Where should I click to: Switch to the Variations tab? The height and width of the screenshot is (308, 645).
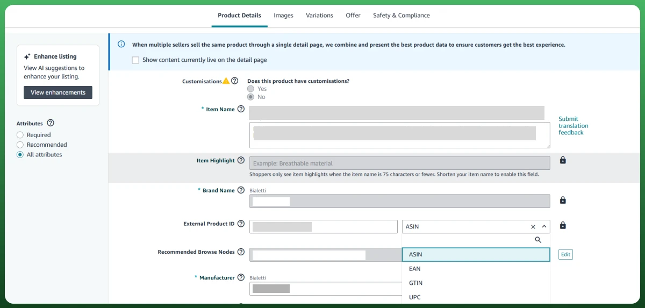pyautogui.click(x=319, y=16)
